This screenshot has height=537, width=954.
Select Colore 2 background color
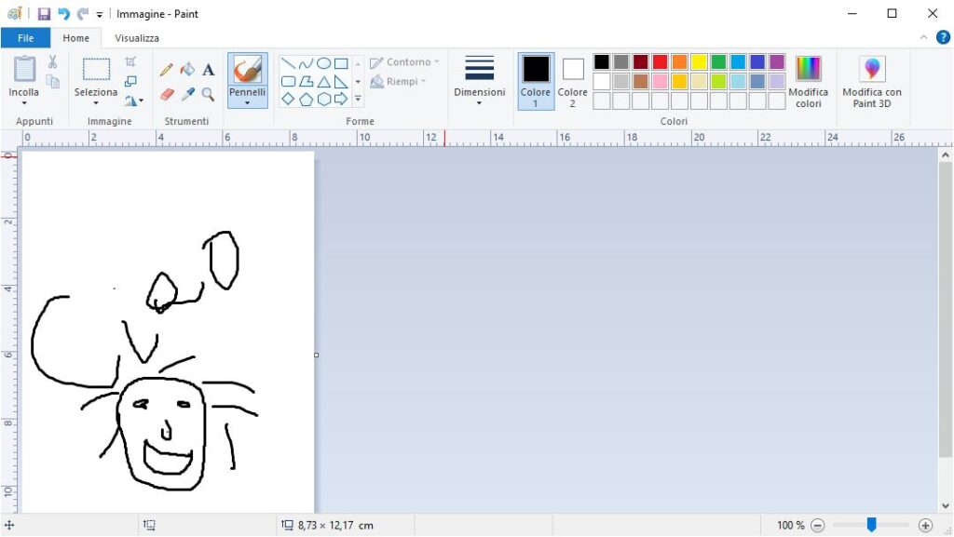pos(573,81)
